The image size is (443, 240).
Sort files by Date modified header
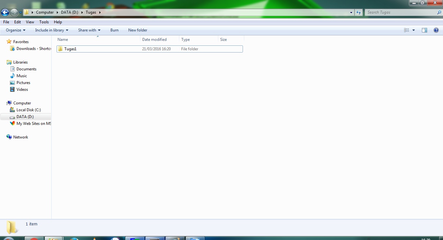tap(155, 39)
